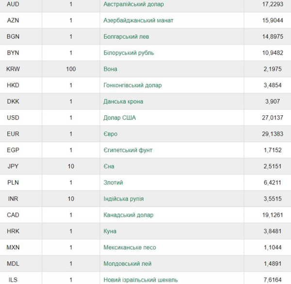The width and height of the screenshot is (291, 284).
Task: Open the Новий ізраїльський шекель link
Action: point(141,280)
